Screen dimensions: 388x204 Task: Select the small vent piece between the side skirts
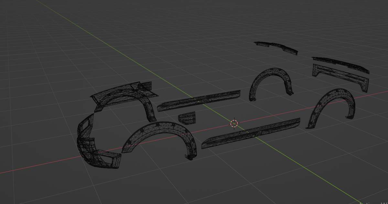[x=187, y=118]
